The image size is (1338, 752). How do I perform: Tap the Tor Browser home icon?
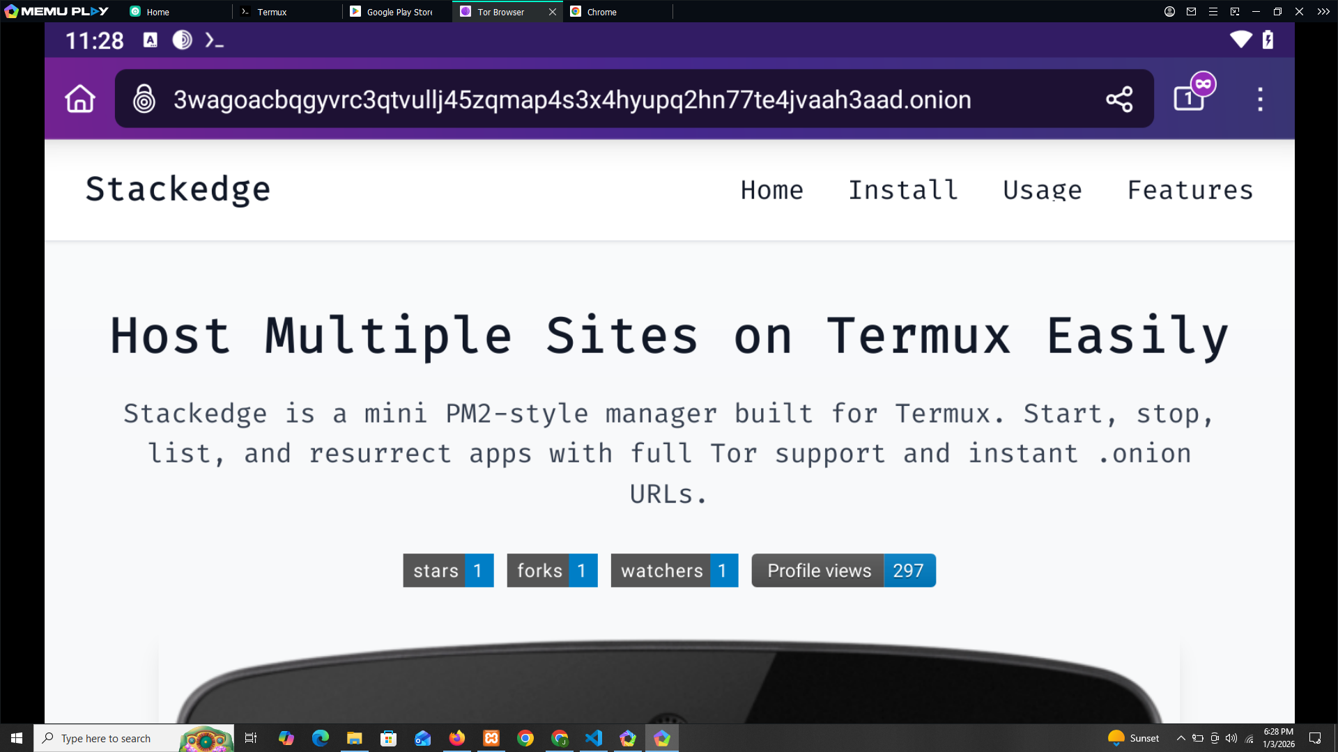tap(80, 99)
